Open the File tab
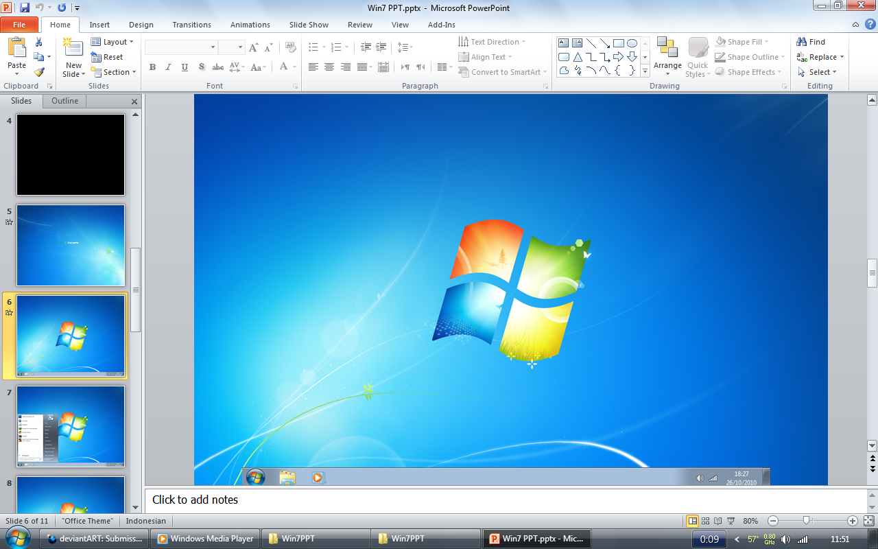Screen dimensions: 878x549 point(19,25)
